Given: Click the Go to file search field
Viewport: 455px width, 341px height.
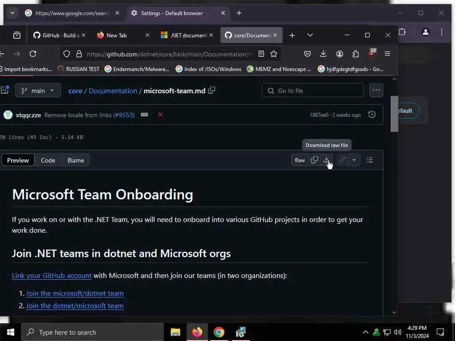Looking at the screenshot, I should coord(312,91).
